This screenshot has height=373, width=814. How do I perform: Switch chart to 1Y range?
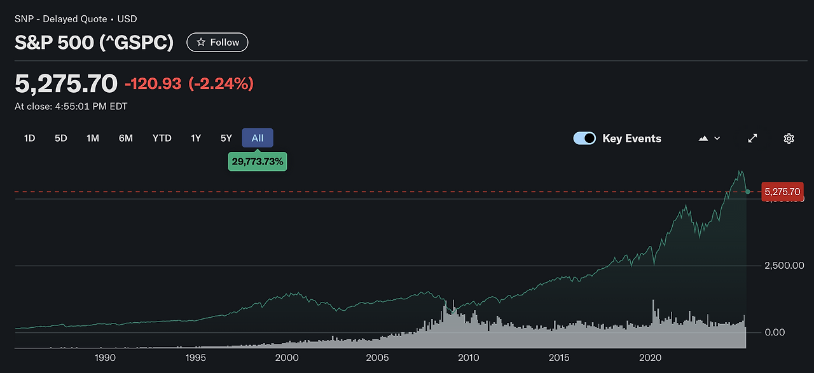click(196, 138)
